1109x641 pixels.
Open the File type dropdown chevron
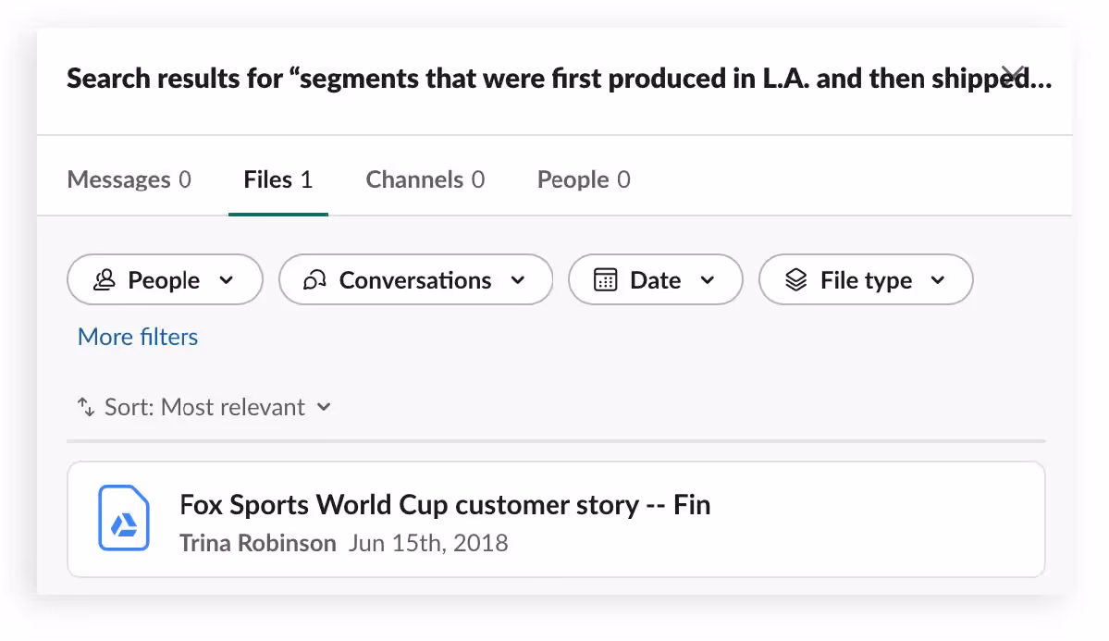(x=938, y=280)
